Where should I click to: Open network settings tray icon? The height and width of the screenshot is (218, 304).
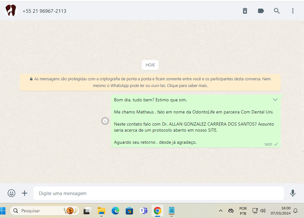(x=255, y=211)
